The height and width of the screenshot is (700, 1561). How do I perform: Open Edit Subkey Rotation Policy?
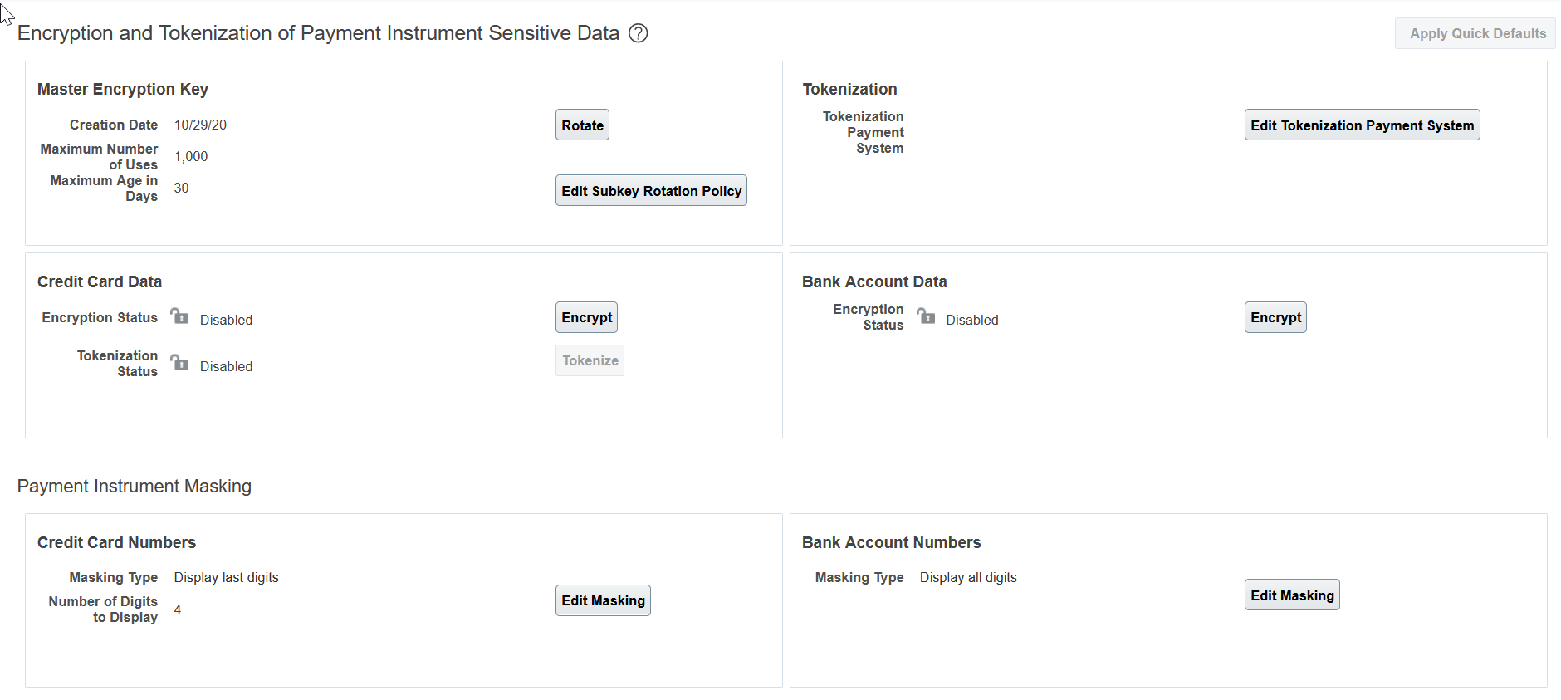[x=651, y=190]
